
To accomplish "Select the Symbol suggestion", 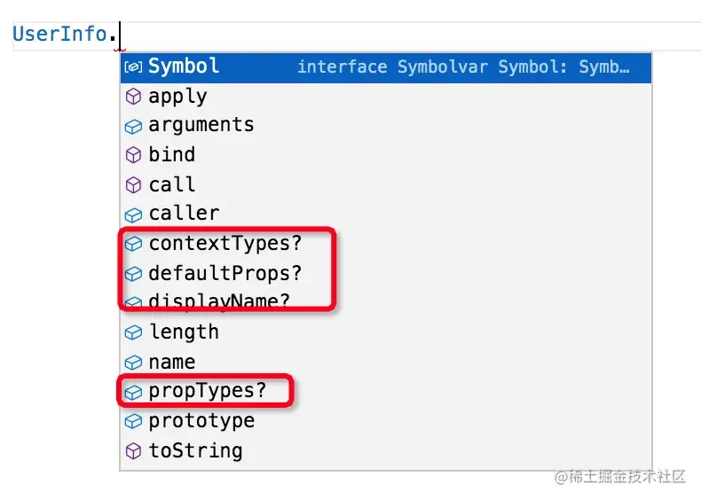I will click(386, 67).
